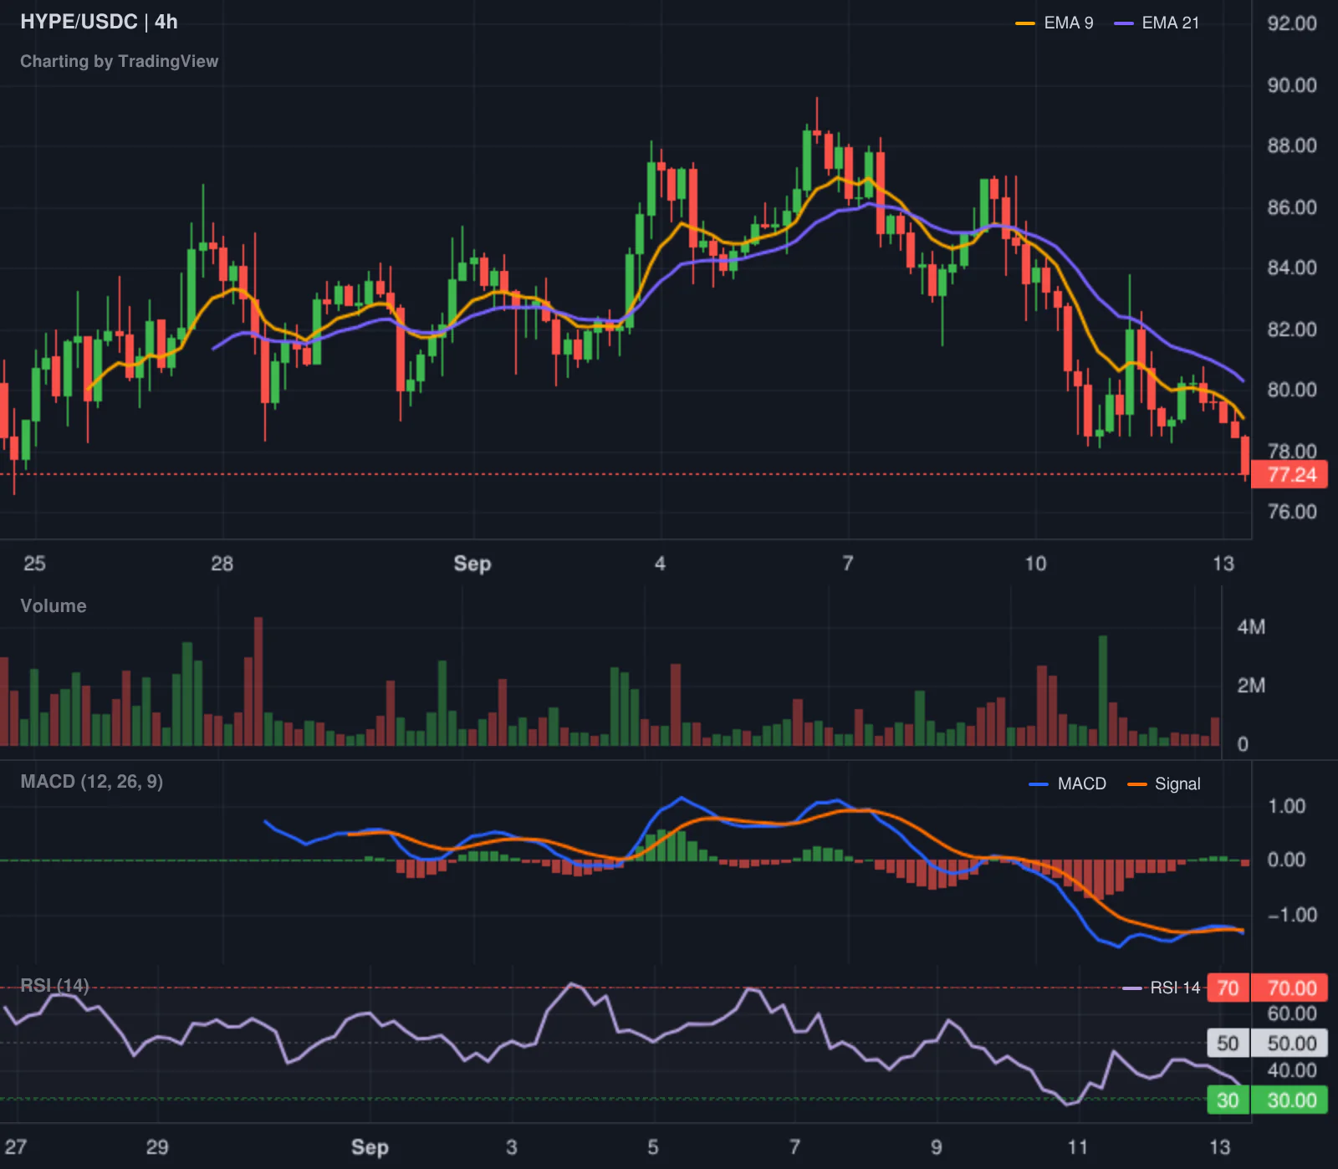Click the 86.00 price axis label
The width and height of the screenshot is (1338, 1169).
pyautogui.click(x=1292, y=207)
